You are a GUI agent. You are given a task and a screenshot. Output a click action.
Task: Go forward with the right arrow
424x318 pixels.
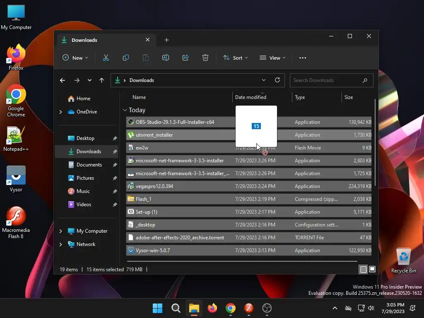(x=77, y=80)
